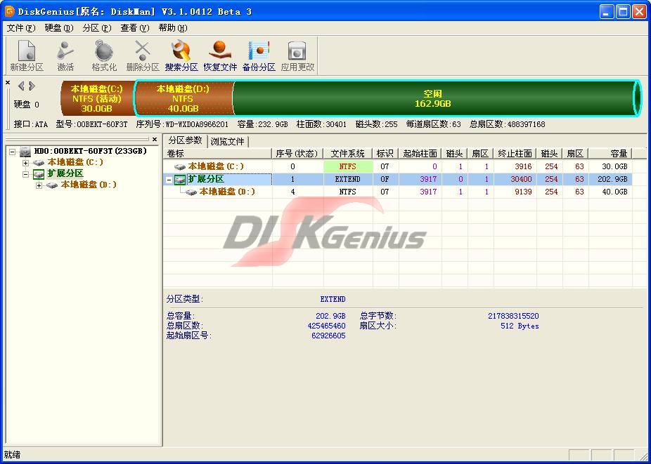The height and width of the screenshot is (464, 651).
Task: Select the D: 40.0GB partition in disk map
Action: 183,98
